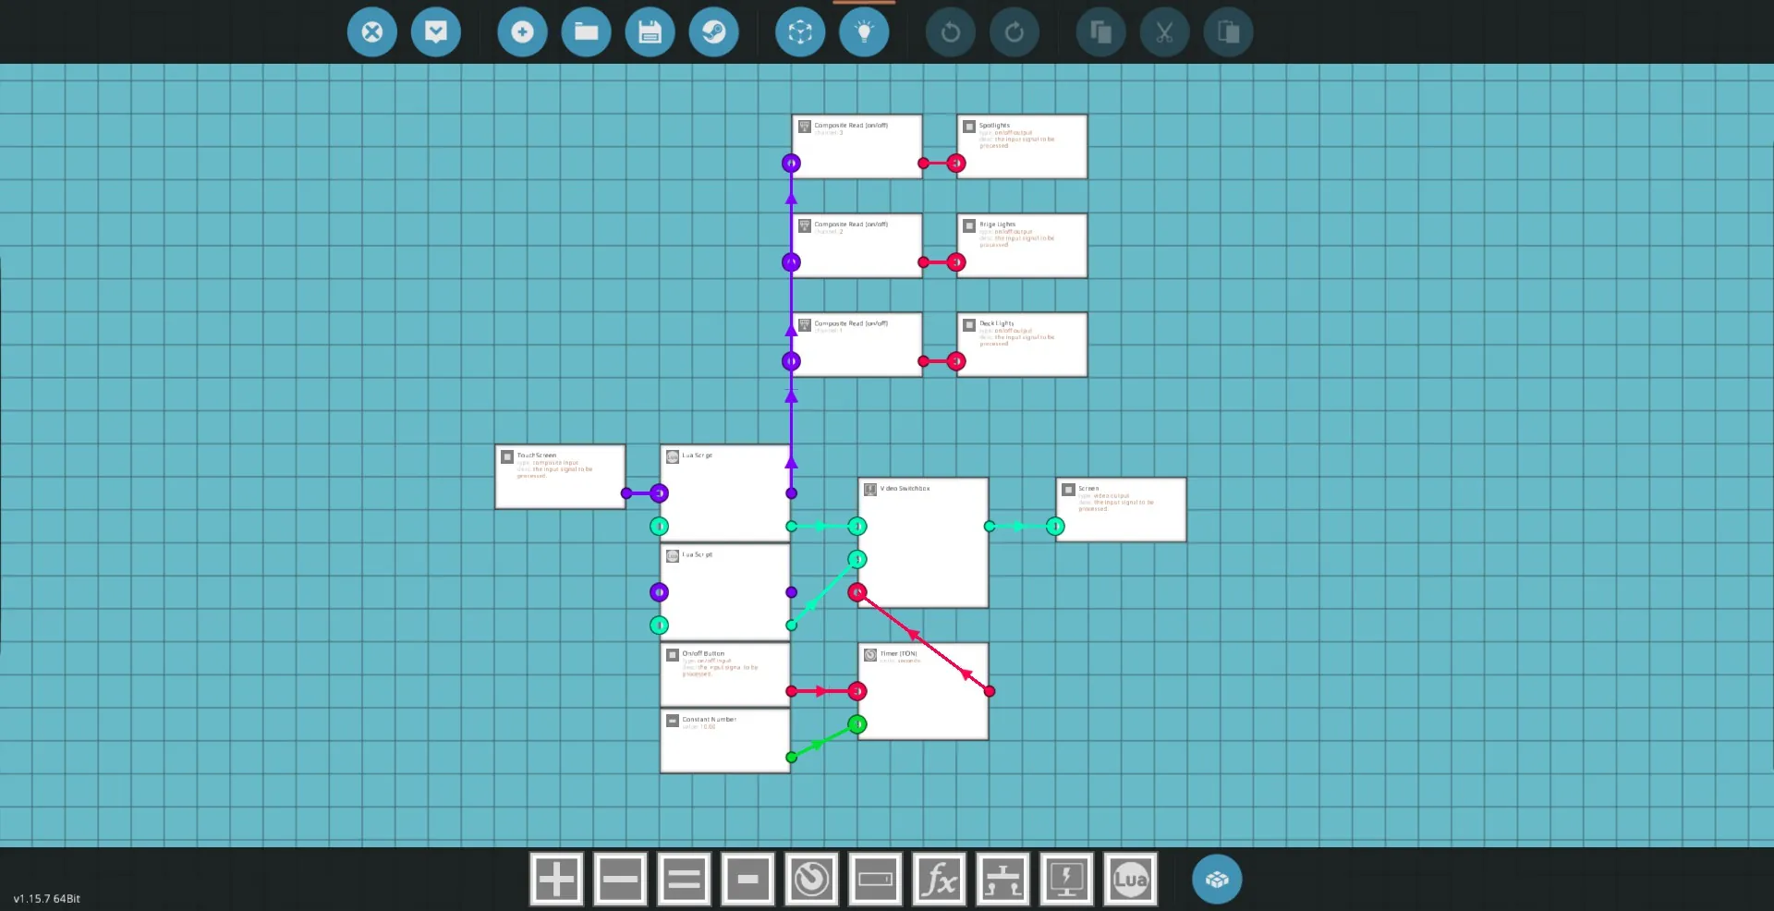Viewport: 1774px width, 911px height.
Task: Toggle the lightbulb button in top toolbar
Action: click(864, 32)
